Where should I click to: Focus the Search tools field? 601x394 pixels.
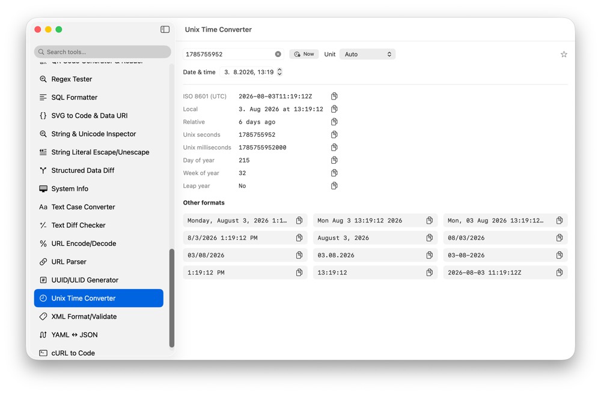(x=102, y=52)
